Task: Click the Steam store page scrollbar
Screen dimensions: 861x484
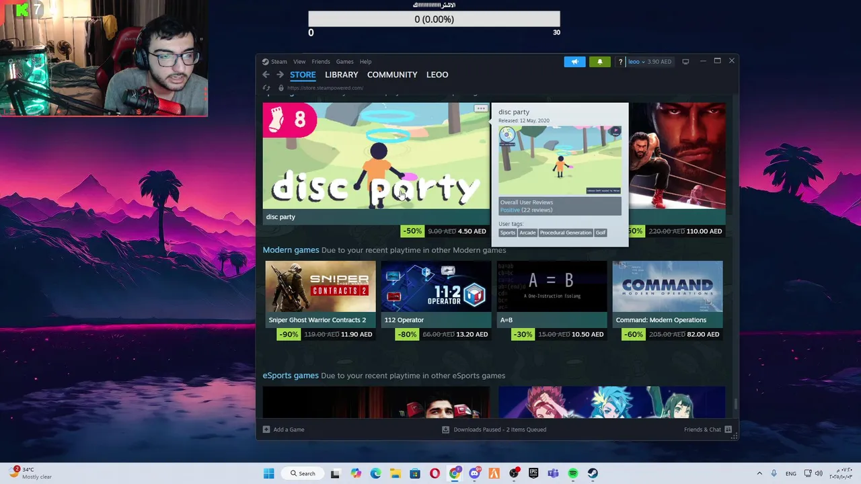Action: pos(735,403)
